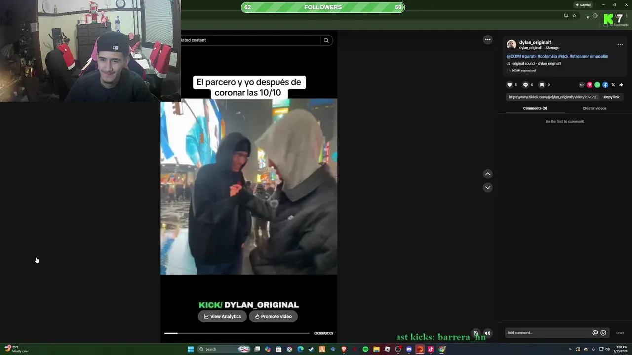Image resolution: width=632 pixels, height=355 pixels.
Task: Click the video URL text field
Action: coord(553,97)
